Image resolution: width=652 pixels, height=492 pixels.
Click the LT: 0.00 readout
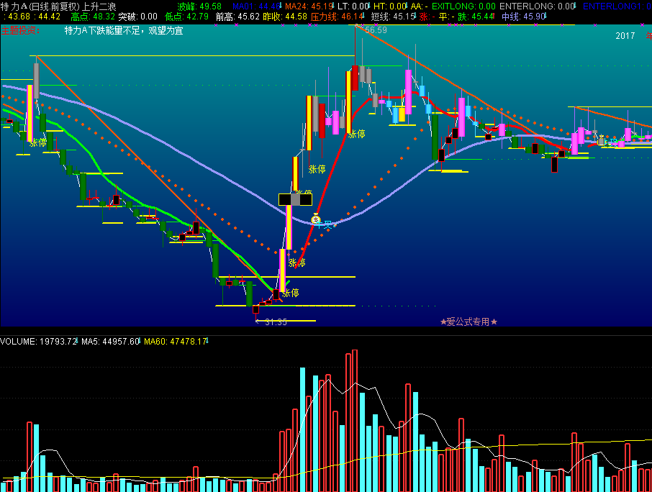click(353, 6)
